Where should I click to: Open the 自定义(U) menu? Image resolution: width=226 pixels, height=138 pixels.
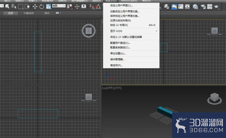(x=111, y=1)
